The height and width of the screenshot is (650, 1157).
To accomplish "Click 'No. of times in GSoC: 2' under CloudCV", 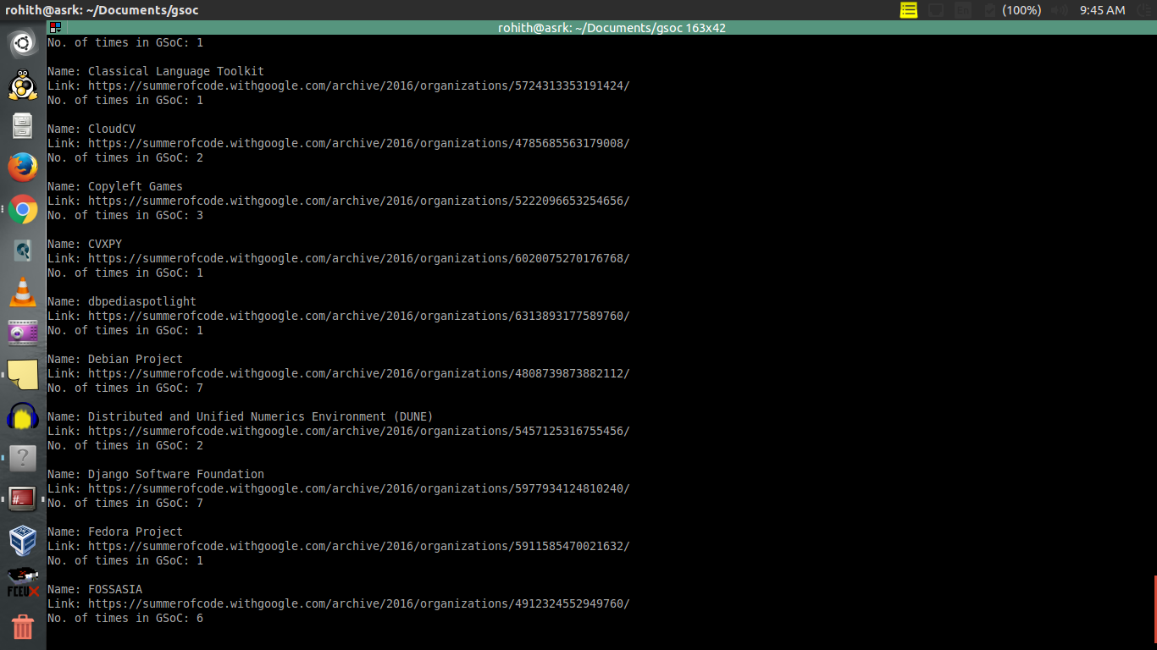I will pos(125,157).
